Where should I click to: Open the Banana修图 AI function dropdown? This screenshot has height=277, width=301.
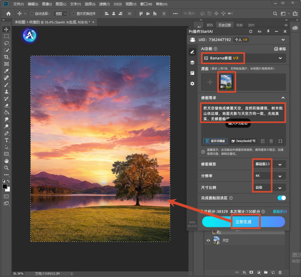pos(244,58)
